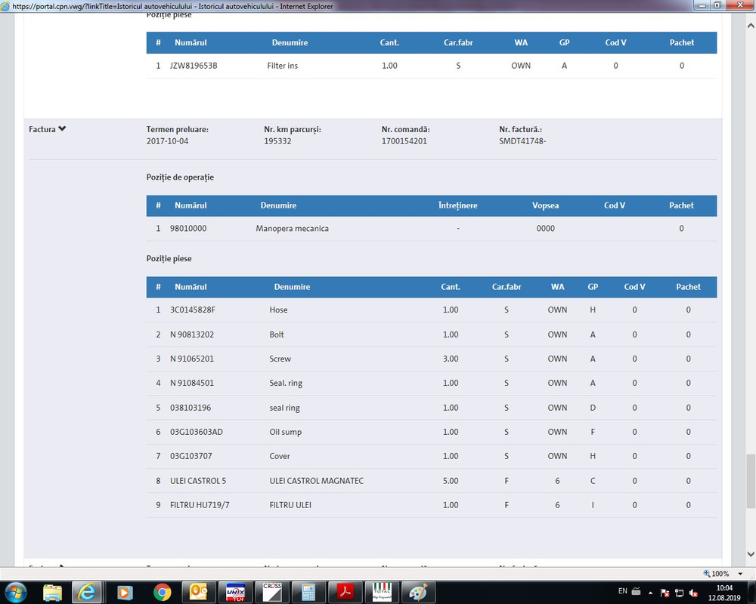The width and height of the screenshot is (756, 604).
Task: Open Outlook from the taskbar
Action: click(199, 593)
